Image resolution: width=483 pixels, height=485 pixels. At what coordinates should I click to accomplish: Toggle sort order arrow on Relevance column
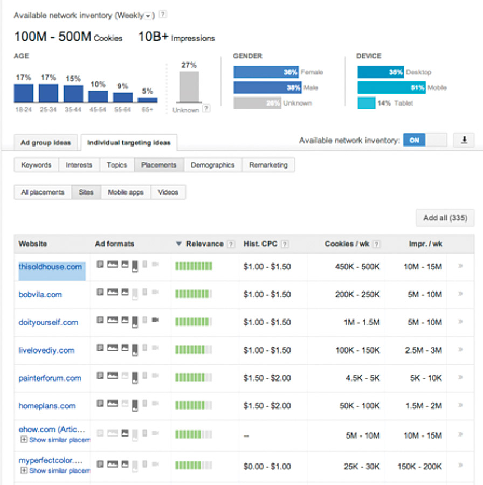click(178, 244)
